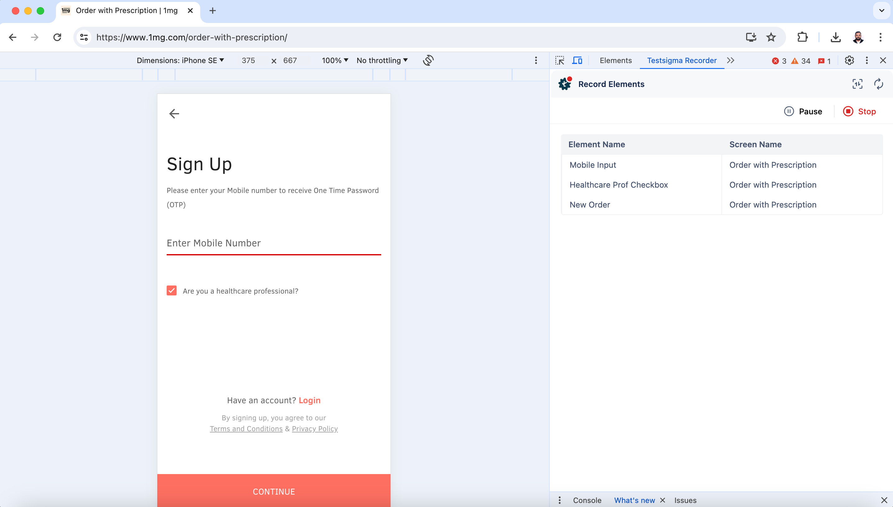Activate the inspect element picker
Image resolution: width=893 pixels, height=507 pixels.
(x=560, y=60)
